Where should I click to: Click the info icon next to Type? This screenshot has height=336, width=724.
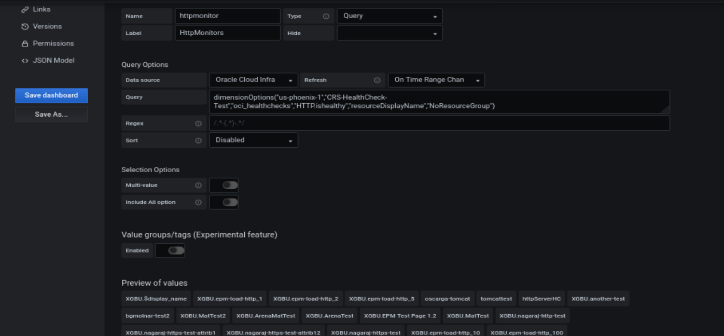(x=326, y=16)
